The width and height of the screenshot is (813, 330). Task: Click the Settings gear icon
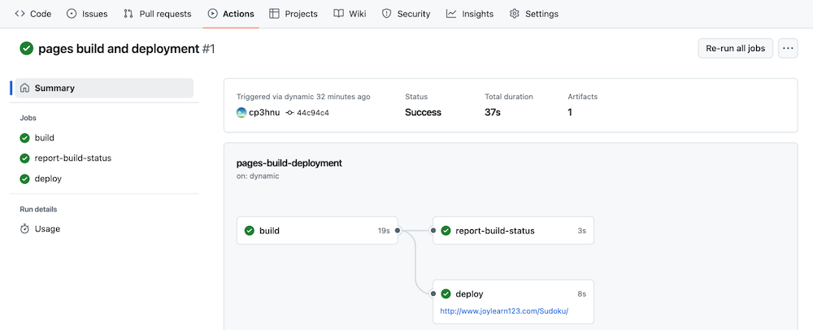tap(515, 14)
